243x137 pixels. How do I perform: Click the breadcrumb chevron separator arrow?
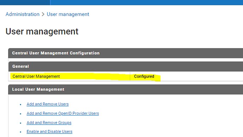click(43, 14)
